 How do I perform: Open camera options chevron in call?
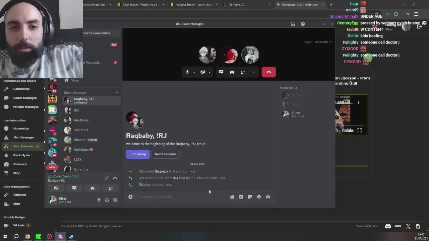[209, 72]
